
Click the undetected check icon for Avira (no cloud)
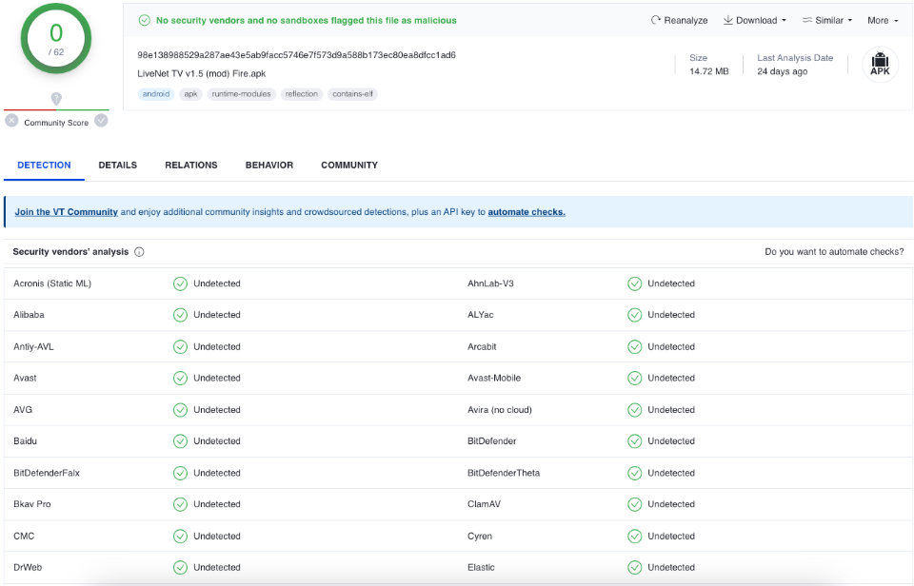click(634, 409)
